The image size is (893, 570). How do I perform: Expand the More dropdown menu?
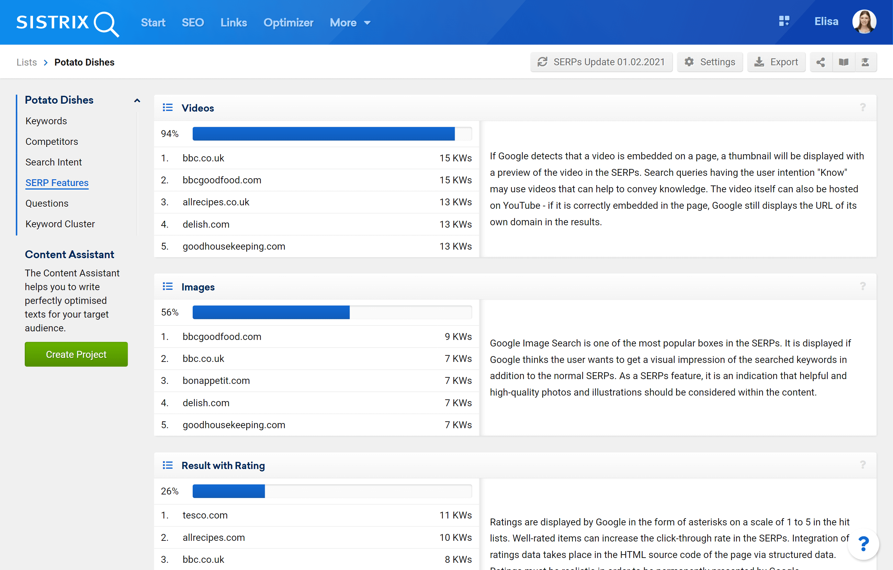pos(350,23)
